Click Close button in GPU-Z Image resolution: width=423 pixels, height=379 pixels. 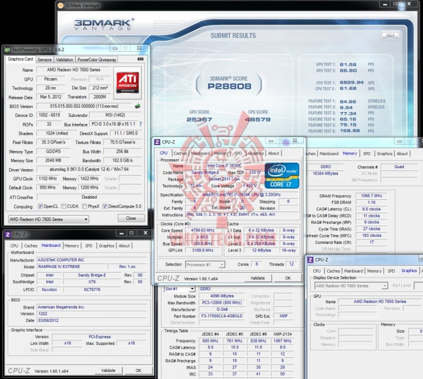pos(131,218)
